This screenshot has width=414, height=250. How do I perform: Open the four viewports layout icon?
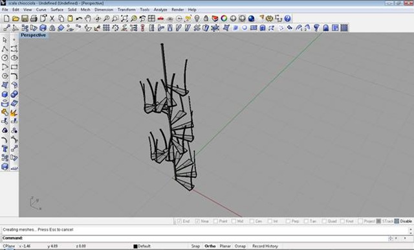tap(151, 19)
